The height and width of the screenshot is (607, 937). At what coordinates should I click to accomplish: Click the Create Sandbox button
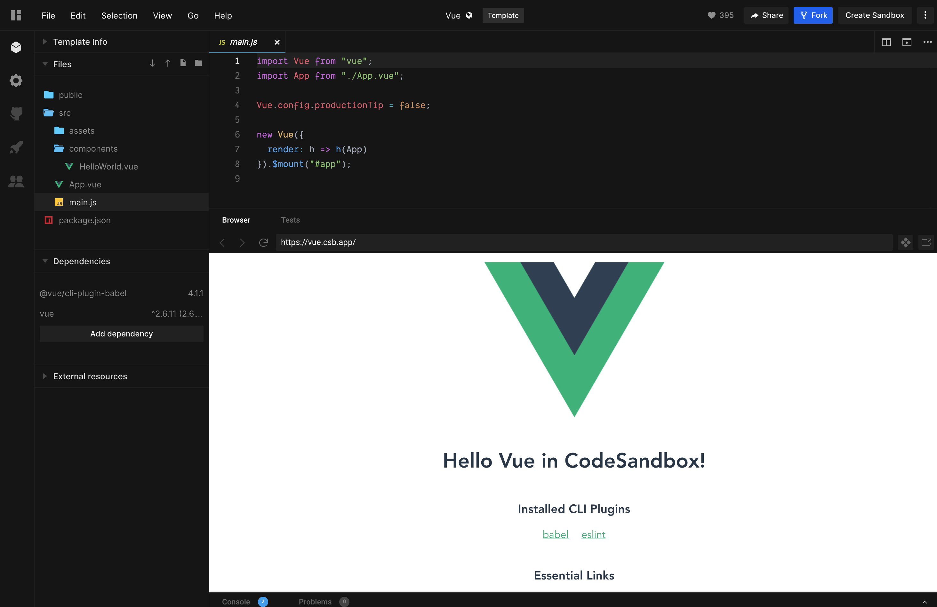pyautogui.click(x=874, y=15)
